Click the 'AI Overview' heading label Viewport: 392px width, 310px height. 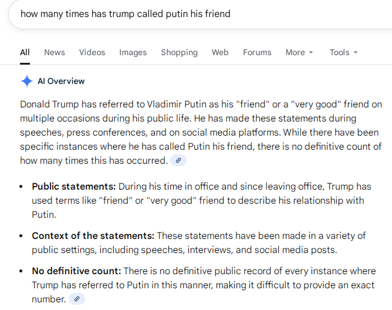[61, 81]
